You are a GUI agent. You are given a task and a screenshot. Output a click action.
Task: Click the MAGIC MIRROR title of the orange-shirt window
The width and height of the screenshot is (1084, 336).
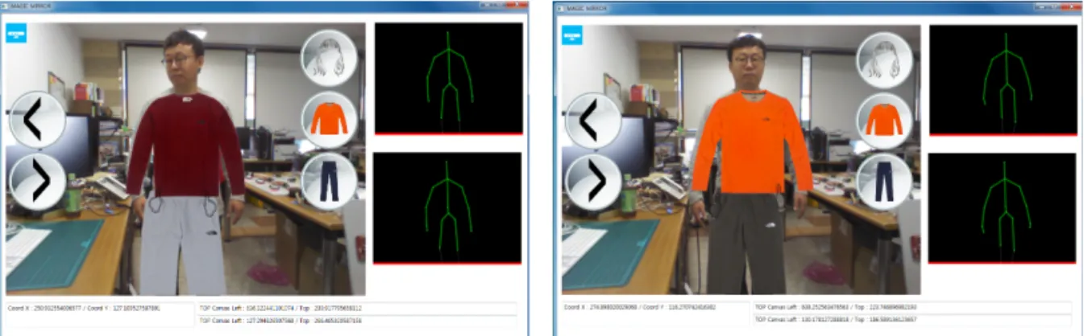coord(586,7)
